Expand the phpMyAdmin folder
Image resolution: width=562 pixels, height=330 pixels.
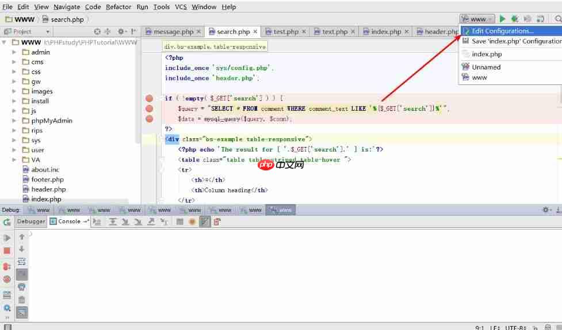point(14,121)
